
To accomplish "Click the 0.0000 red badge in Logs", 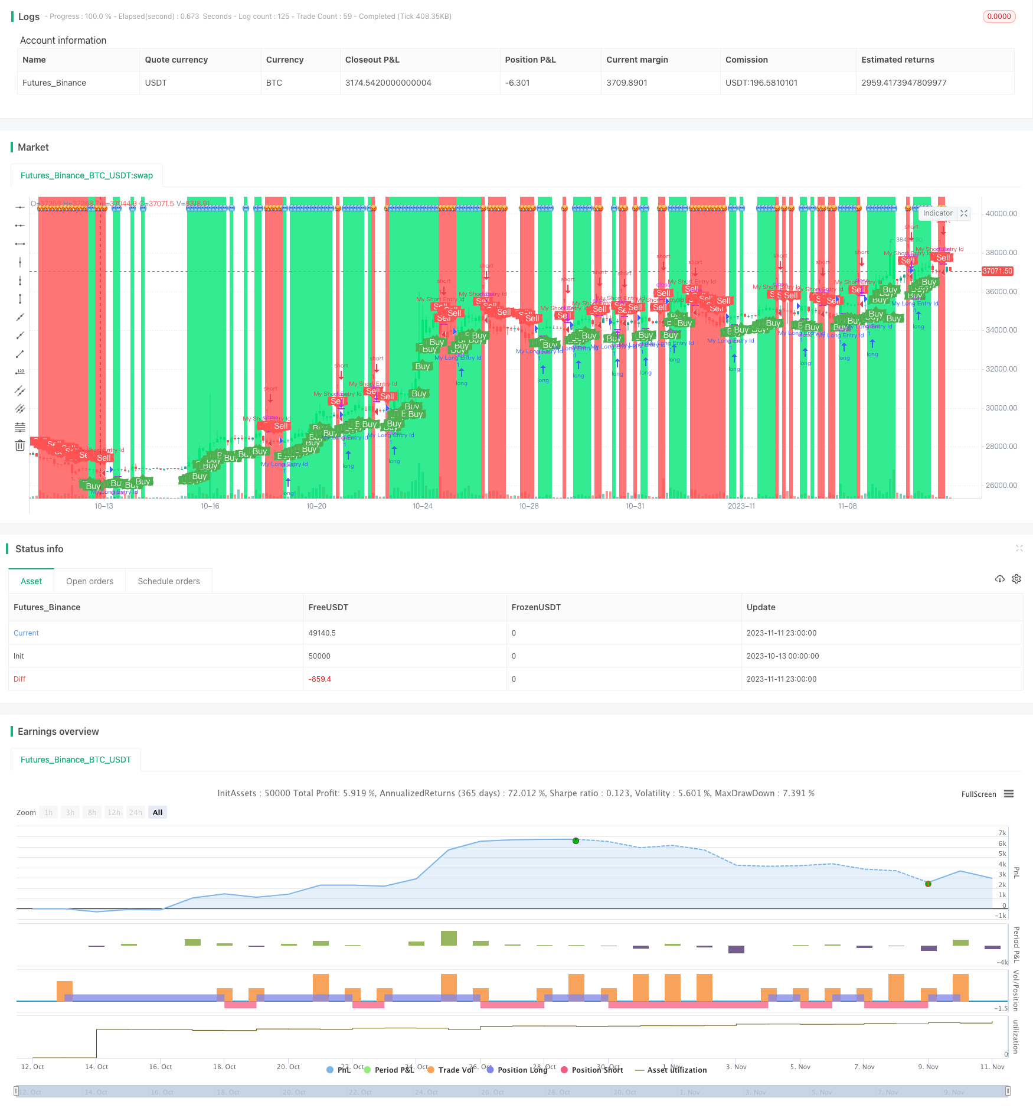I will coord(999,17).
